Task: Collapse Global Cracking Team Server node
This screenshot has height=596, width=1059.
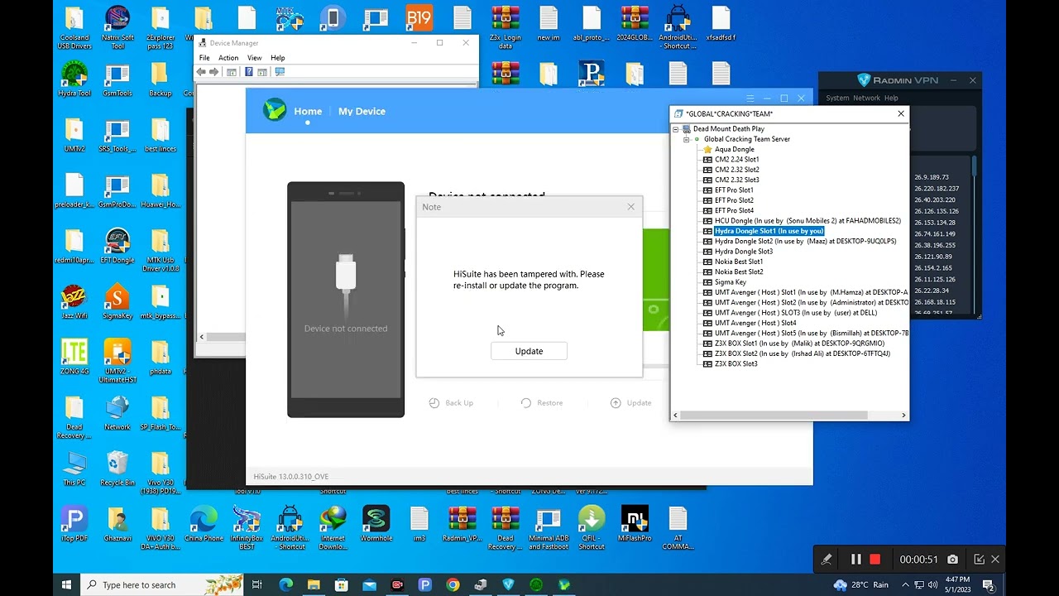Action: click(x=686, y=139)
